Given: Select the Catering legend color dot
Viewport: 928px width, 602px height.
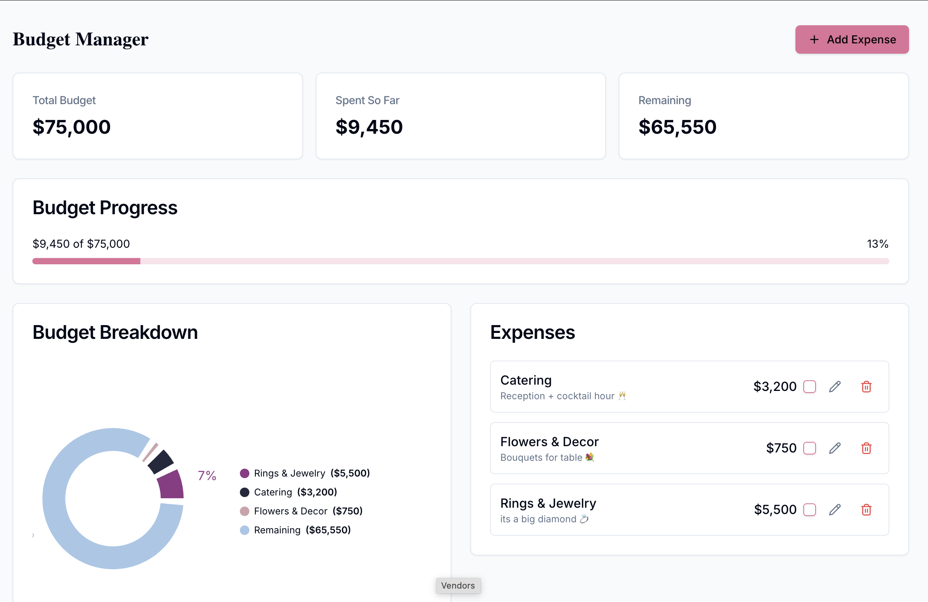Looking at the screenshot, I should (245, 492).
